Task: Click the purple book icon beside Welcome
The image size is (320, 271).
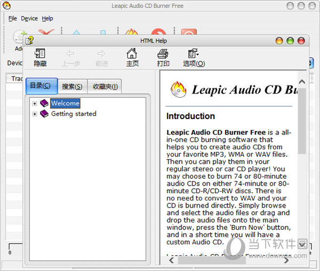Action: (x=44, y=103)
